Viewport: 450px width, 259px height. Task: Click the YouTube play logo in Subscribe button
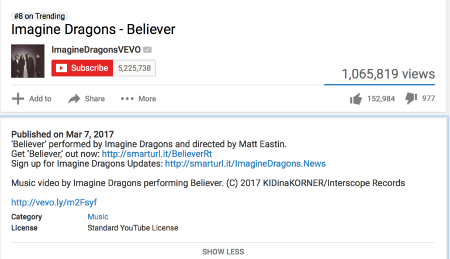[x=61, y=68]
